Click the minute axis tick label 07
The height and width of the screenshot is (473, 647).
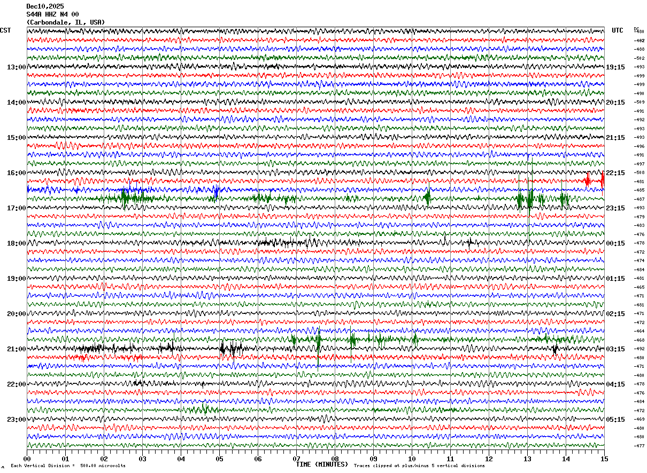(296, 458)
